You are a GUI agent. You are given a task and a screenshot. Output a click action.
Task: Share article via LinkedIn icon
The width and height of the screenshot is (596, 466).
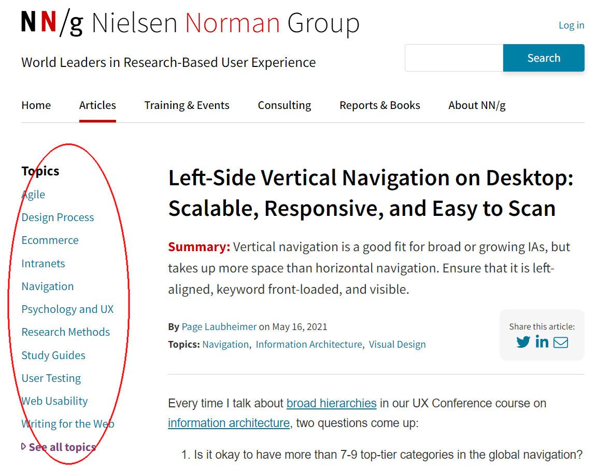point(542,342)
